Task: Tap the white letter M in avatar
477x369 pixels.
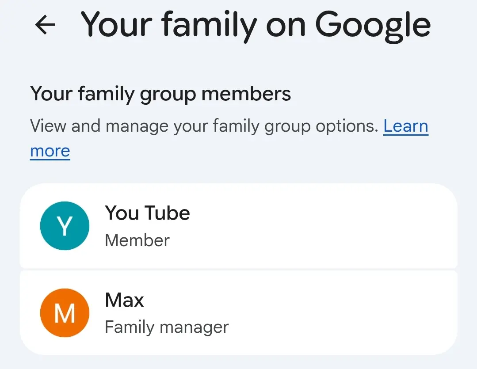Action: pyautogui.click(x=65, y=313)
